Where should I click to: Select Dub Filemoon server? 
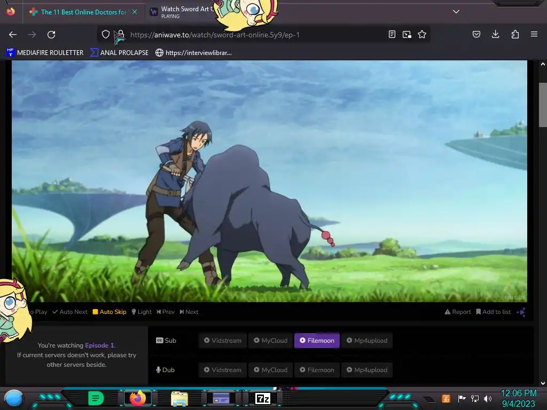(x=317, y=370)
